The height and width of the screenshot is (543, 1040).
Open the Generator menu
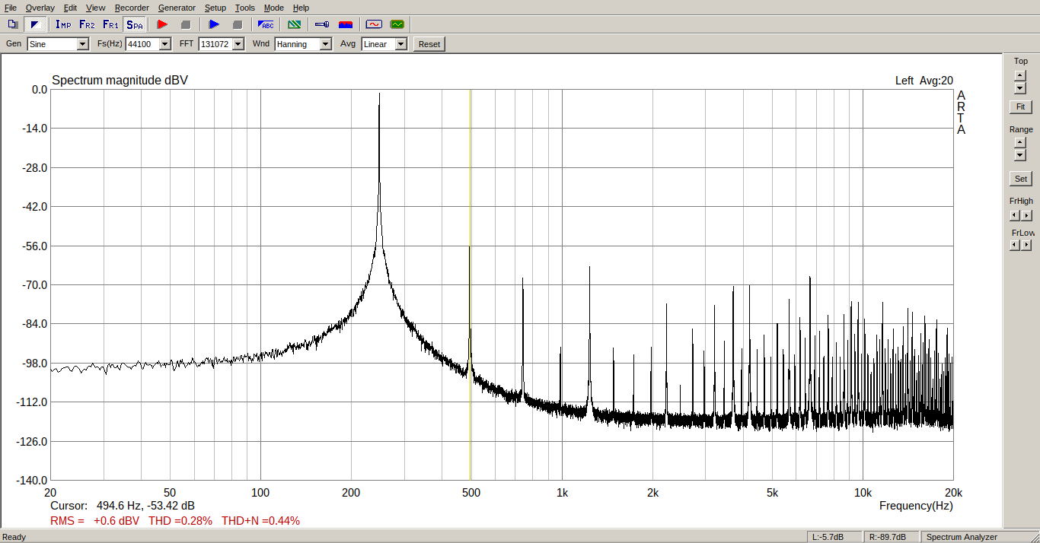pos(177,8)
